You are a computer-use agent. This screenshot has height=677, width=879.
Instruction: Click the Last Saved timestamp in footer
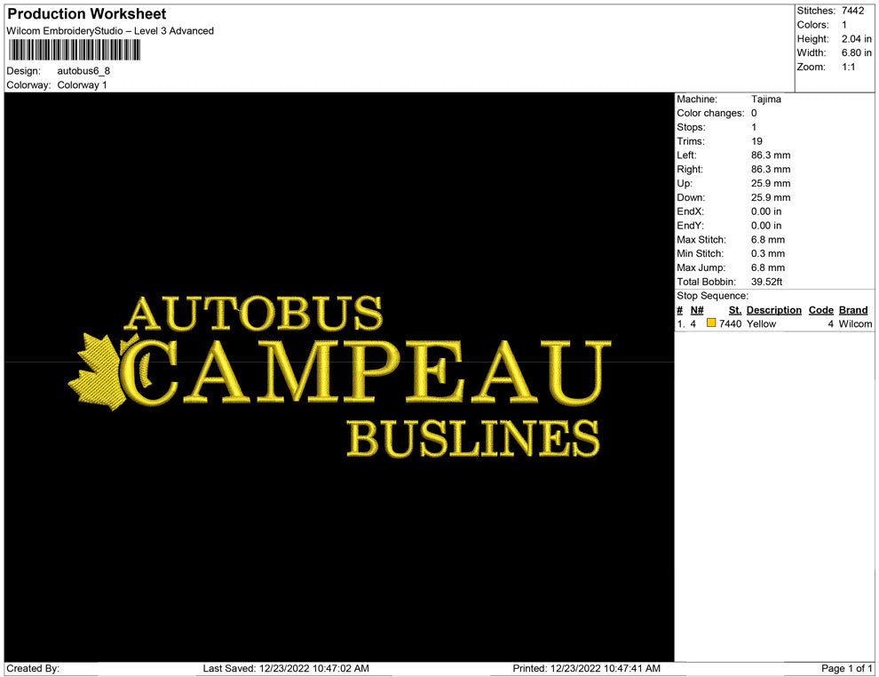tap(286, 668)
